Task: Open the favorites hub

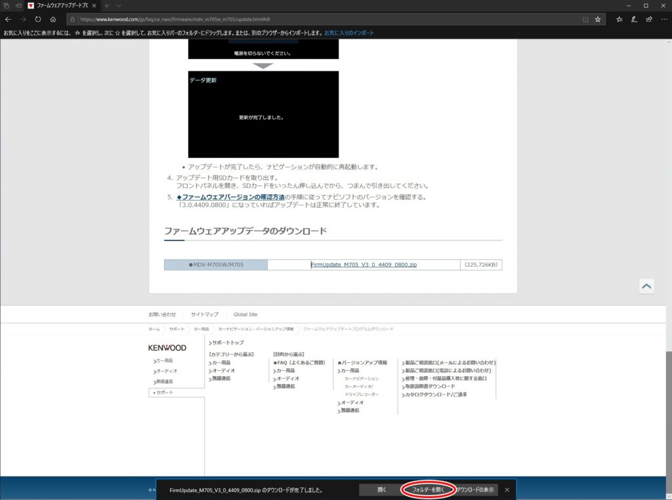Action: tap(619, 19)
